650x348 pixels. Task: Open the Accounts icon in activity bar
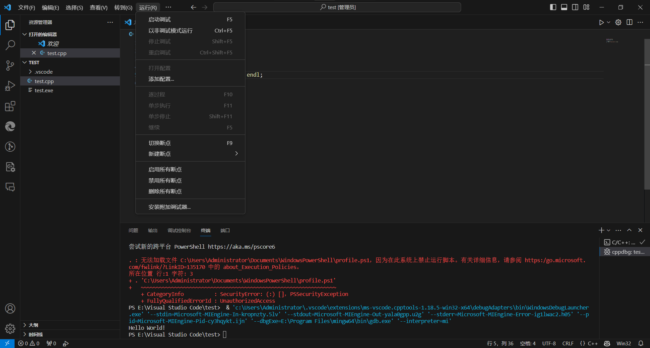point(10,308)
